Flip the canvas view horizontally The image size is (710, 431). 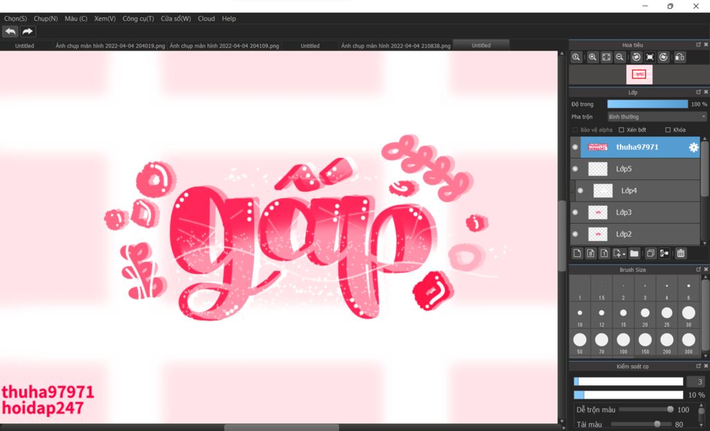[x=679, y=57]
